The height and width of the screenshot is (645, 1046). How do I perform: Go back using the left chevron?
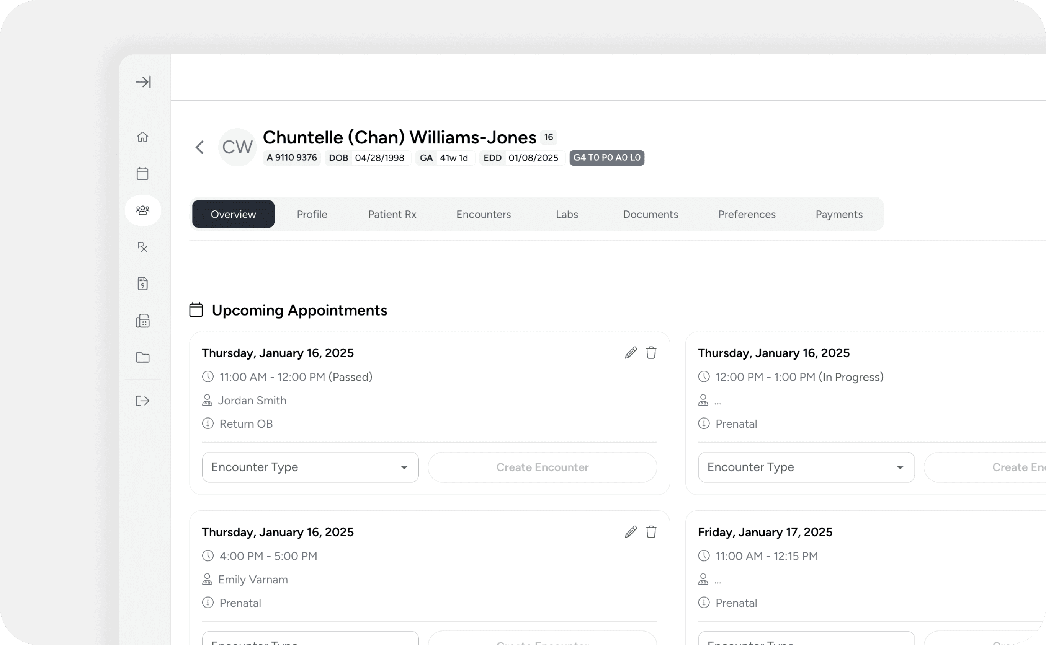[x=200, y=148]
